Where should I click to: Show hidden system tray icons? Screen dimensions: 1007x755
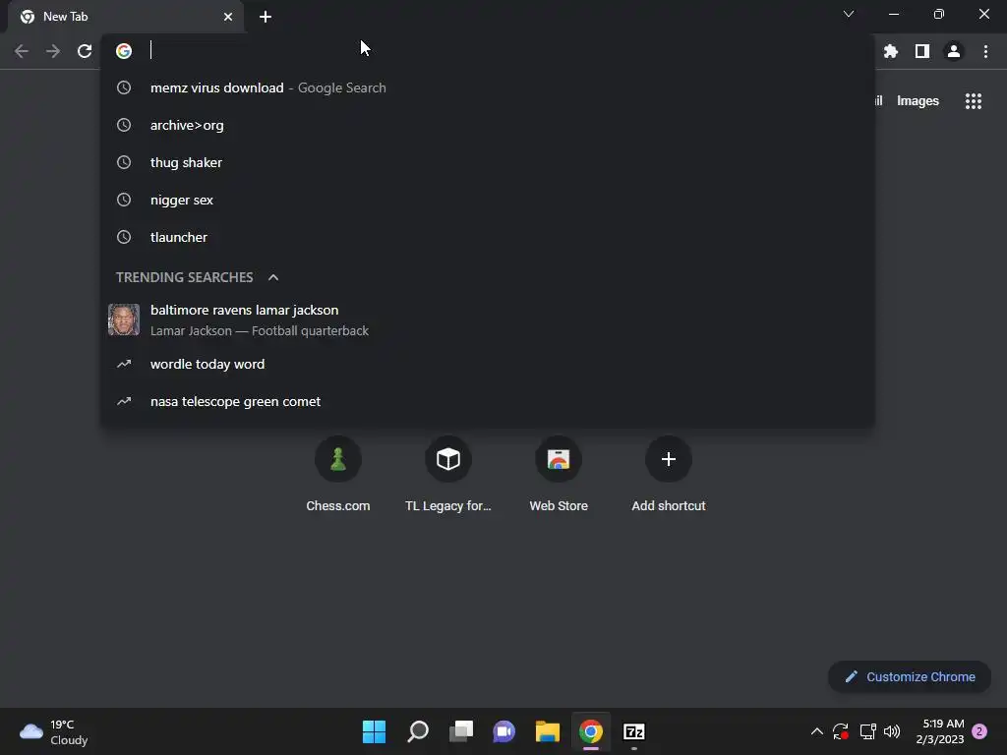(817, 731)
